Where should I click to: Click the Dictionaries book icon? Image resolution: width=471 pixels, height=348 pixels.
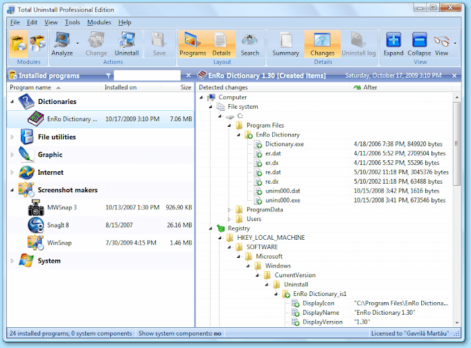pyautogui.click(x=26, y=102)
